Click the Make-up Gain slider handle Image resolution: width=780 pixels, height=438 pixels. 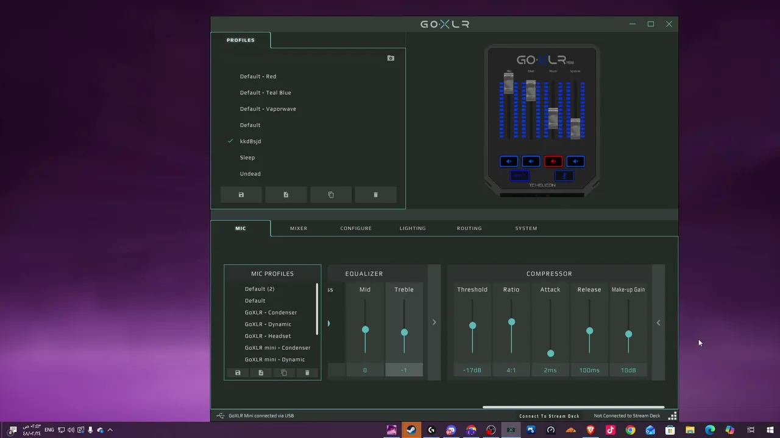coord(628,334)
